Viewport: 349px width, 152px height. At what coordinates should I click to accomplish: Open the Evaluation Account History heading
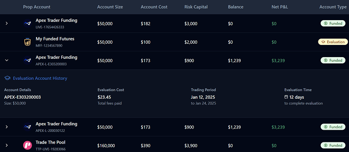coord(40,79)
